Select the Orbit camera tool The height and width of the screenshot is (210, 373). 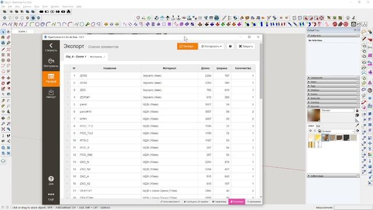[3, 118]
